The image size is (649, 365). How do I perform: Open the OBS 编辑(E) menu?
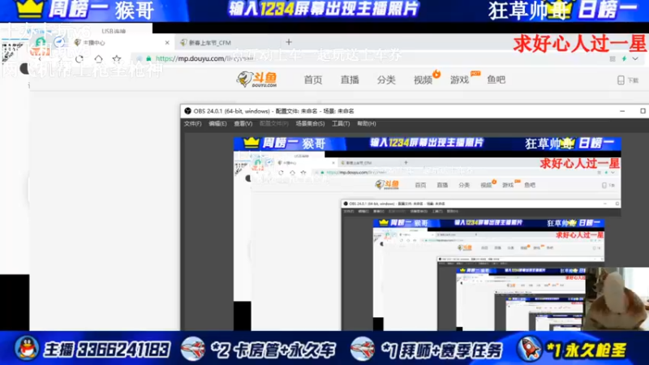point(217,123)
